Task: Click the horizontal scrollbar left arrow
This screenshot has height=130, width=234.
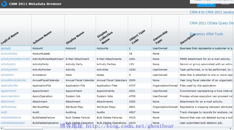Action: [1, 128]
